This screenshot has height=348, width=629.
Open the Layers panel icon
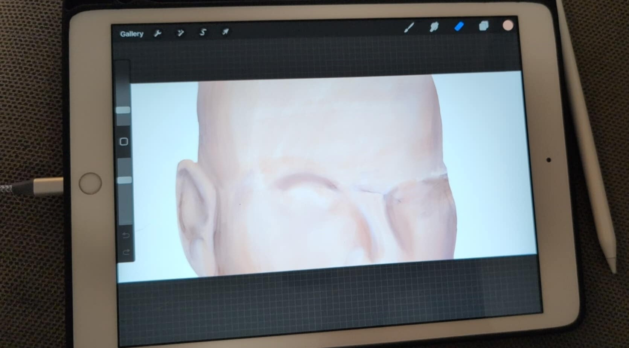tap(484, 26)
